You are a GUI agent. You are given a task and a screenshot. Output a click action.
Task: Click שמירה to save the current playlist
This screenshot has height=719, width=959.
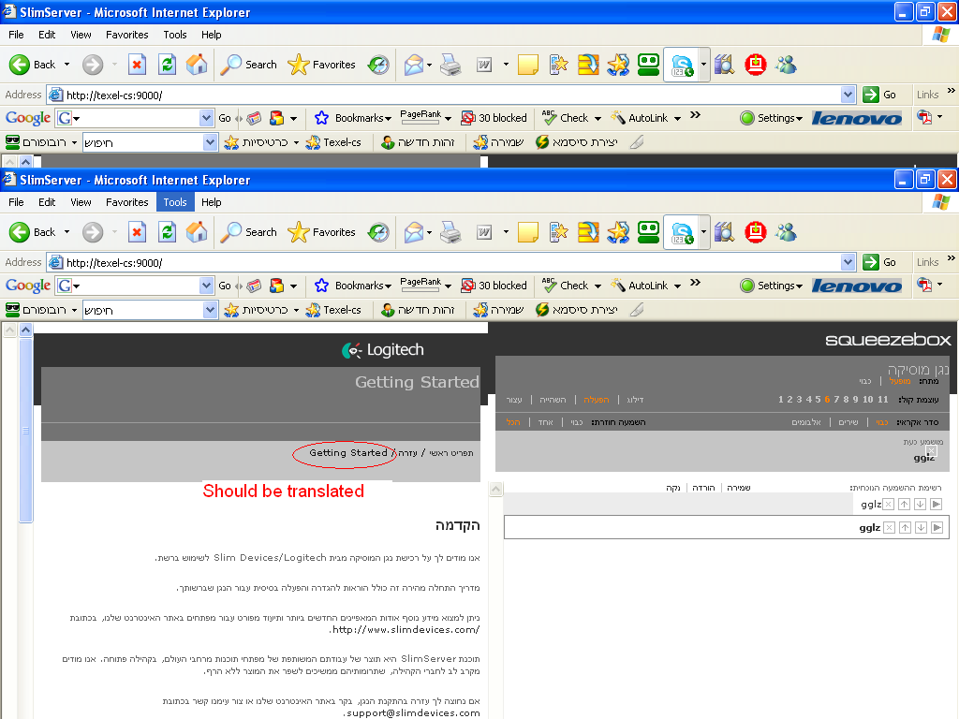click(x=739, y=488)
